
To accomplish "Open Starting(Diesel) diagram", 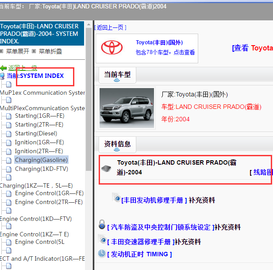I will pyautogui.click(x=36, y=133).
